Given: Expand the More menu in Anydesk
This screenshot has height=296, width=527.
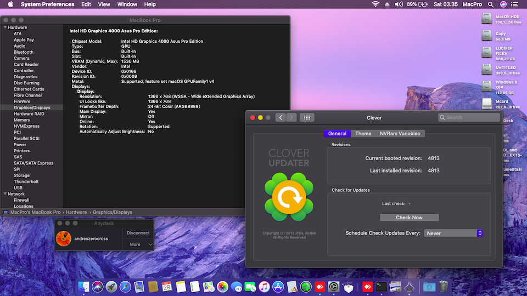Looking at the screenshot, I should pos(138,244).
